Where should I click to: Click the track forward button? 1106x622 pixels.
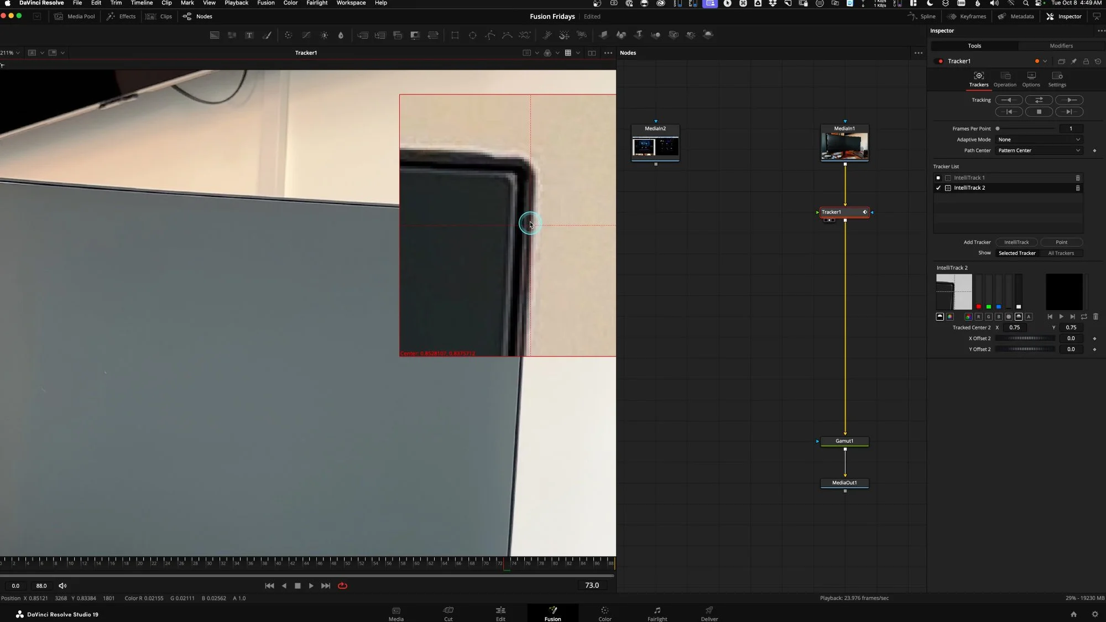[1069, 100]
